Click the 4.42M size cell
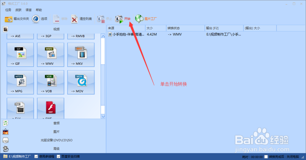The width and height of the screenshot is (306, 160). tap(152, 34)
